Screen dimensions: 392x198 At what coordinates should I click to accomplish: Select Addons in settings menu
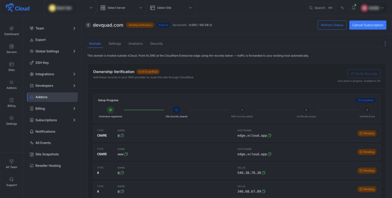pos(52,97)
